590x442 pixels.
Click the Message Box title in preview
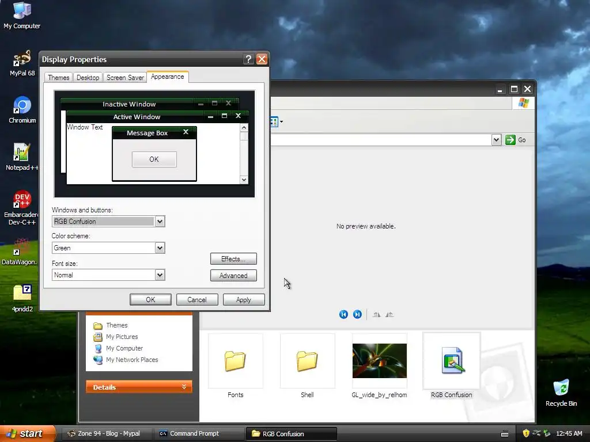[x=147, y=133]
